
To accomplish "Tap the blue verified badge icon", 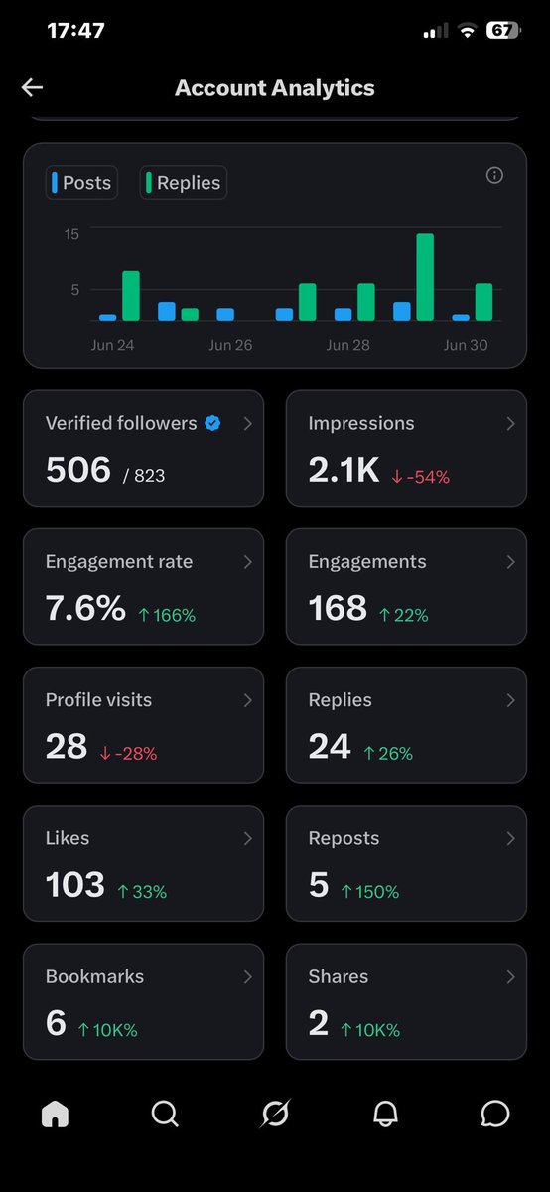I will point(212,423).
